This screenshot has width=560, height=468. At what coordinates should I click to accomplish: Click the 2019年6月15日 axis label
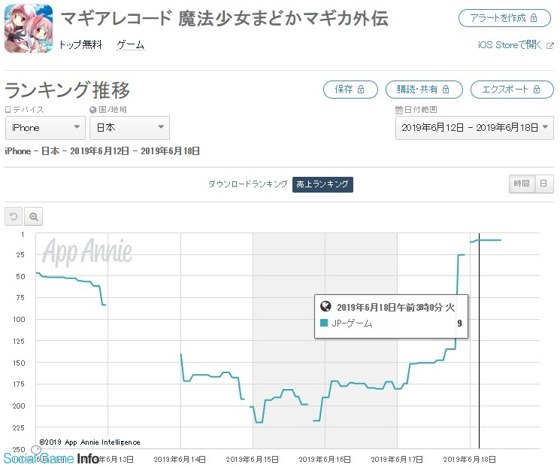coord(252,459)
